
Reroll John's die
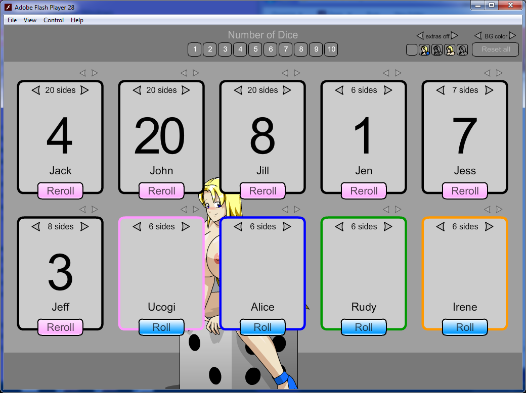tap(162, 191)
